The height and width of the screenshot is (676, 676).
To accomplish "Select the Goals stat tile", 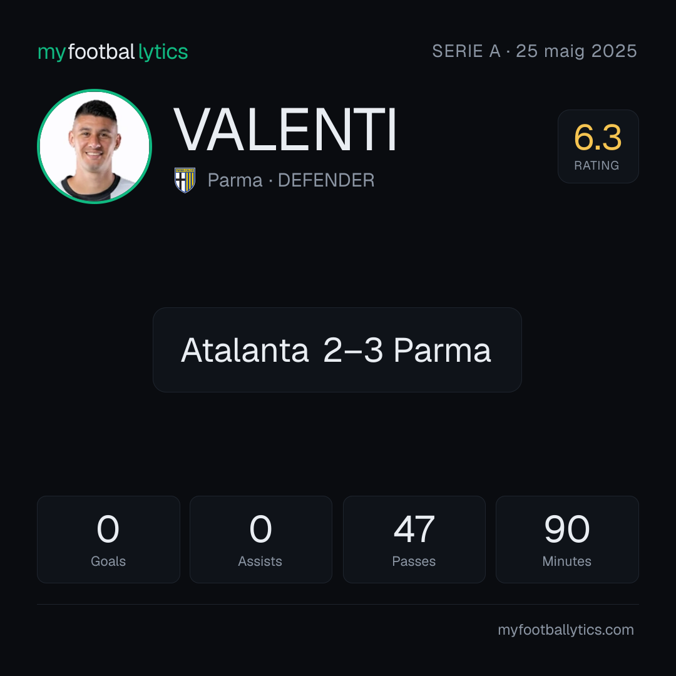I will [x=108, y=540].
